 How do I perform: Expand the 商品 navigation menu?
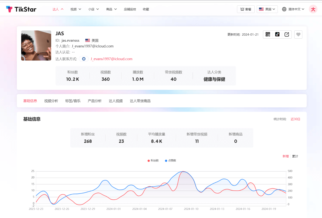[x=112, y=9]
